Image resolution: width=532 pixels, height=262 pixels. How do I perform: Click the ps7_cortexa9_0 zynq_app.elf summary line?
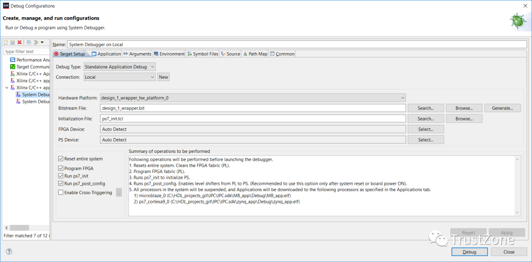coord(217,202)
